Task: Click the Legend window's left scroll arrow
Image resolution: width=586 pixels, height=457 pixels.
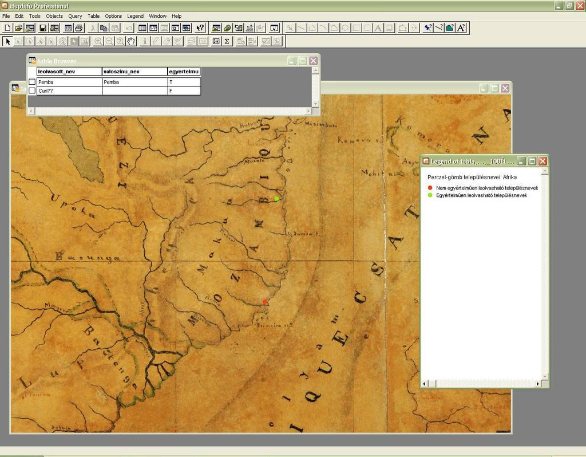Action: point(424,384)
